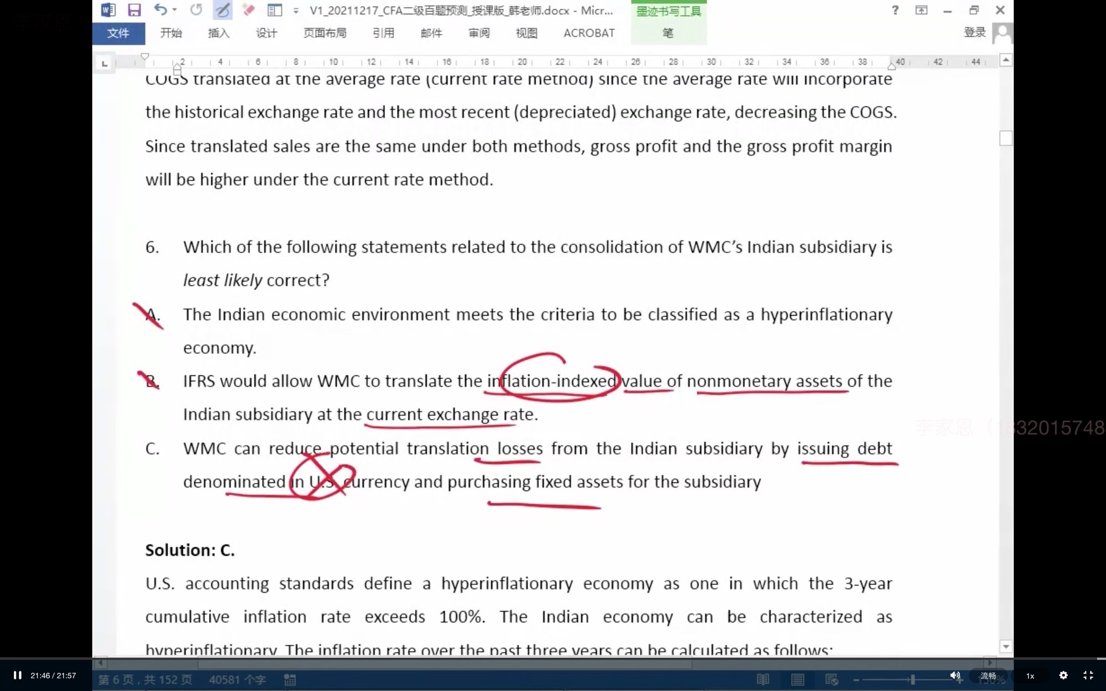Open Word Help question mark
The height and width of the screenshot is (691, 1106).
895,10
